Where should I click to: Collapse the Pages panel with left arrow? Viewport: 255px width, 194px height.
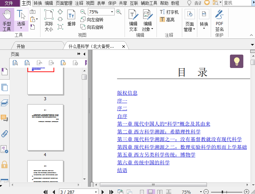[84, 54]
